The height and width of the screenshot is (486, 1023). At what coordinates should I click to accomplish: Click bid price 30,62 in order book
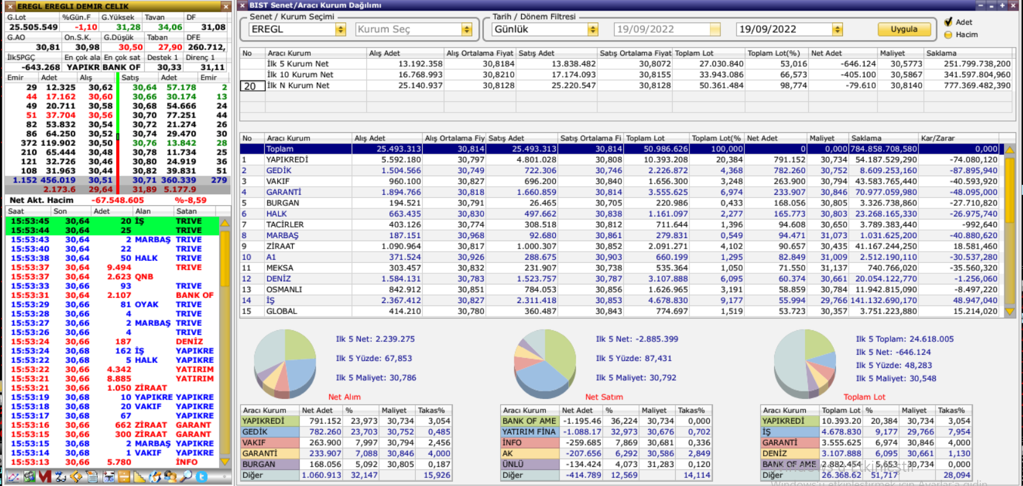(x=100, y=88)
